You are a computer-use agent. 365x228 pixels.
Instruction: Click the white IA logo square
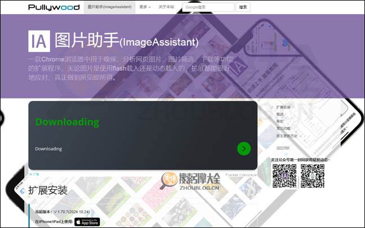click(x=39, y=41)
